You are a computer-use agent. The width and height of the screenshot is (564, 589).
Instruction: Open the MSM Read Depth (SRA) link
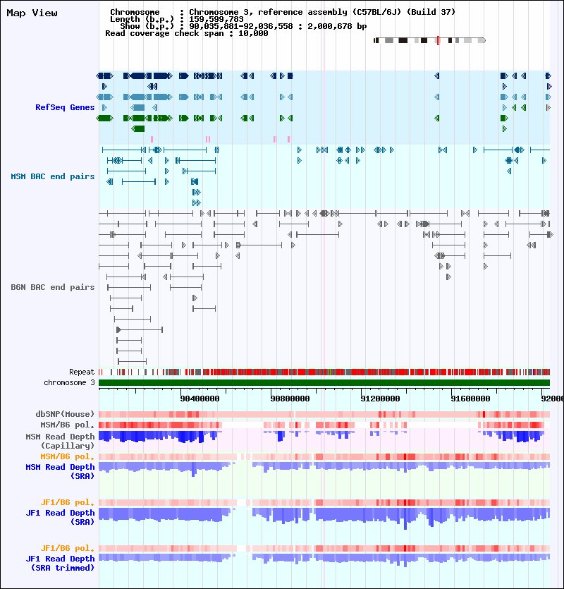pyautogui.click(x=60, y=471)
